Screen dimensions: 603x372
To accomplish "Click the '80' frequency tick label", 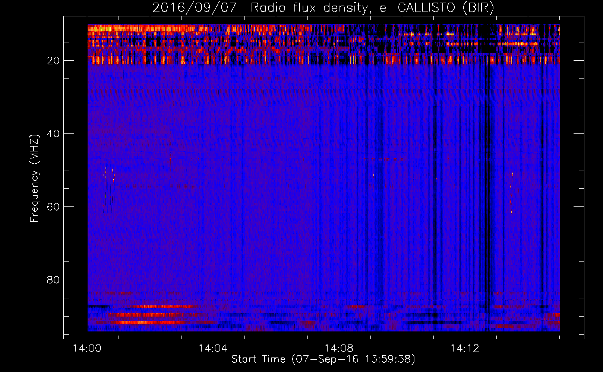I will coord(53,280).
